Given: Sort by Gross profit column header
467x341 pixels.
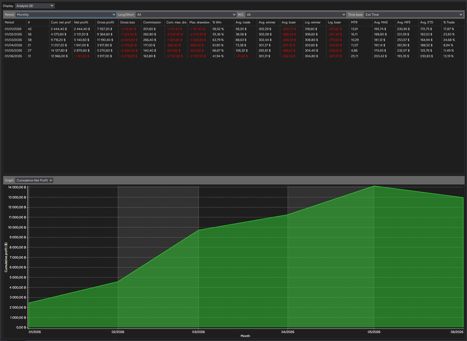Looking at the screenshot, I should point(107,22).
